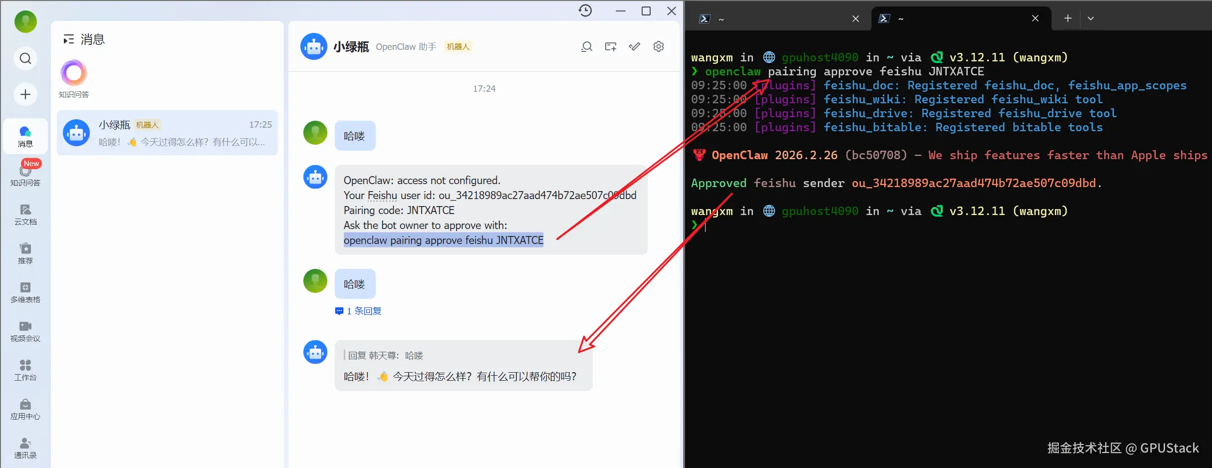The height and width of the screenshot is (468, 1212).
Task: Open 多维表格 bitable
Action: 25,292
